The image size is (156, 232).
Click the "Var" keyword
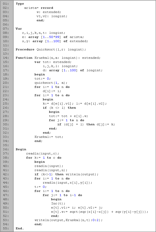(19, 29)
